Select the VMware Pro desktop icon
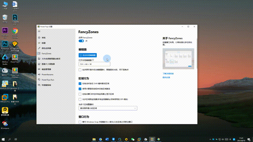Viewport: 253px width, 142px height. (5, 98)
